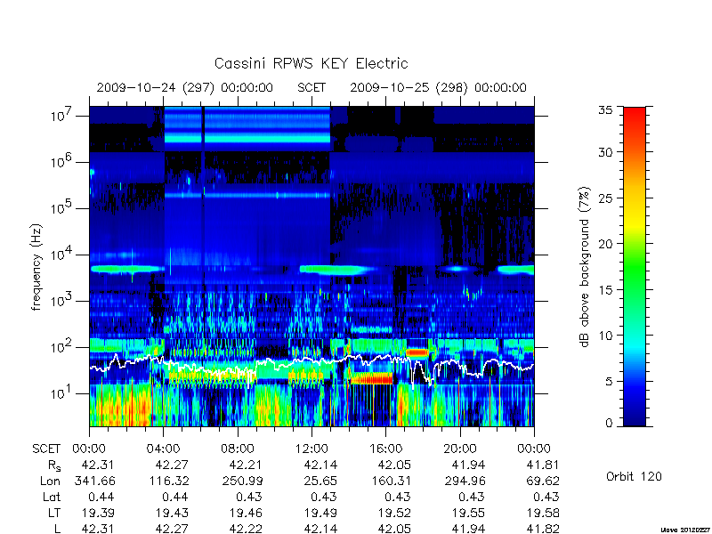Click the 04:00 time tick label

pos(164,449)
